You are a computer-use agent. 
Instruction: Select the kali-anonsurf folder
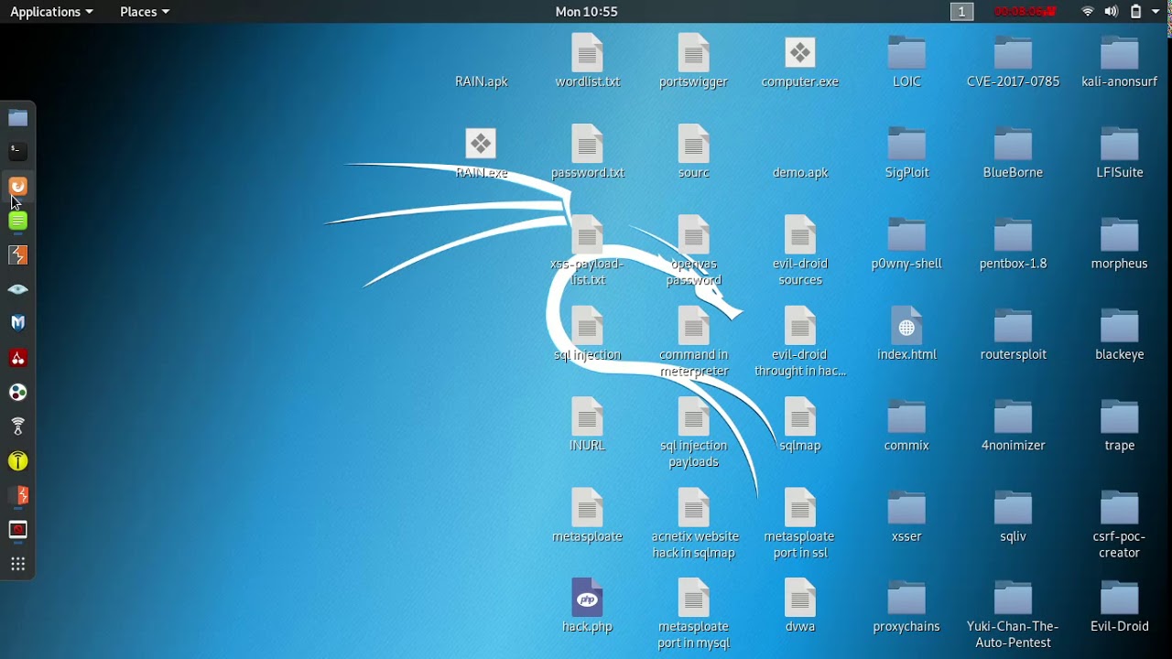coord(1120,60)
